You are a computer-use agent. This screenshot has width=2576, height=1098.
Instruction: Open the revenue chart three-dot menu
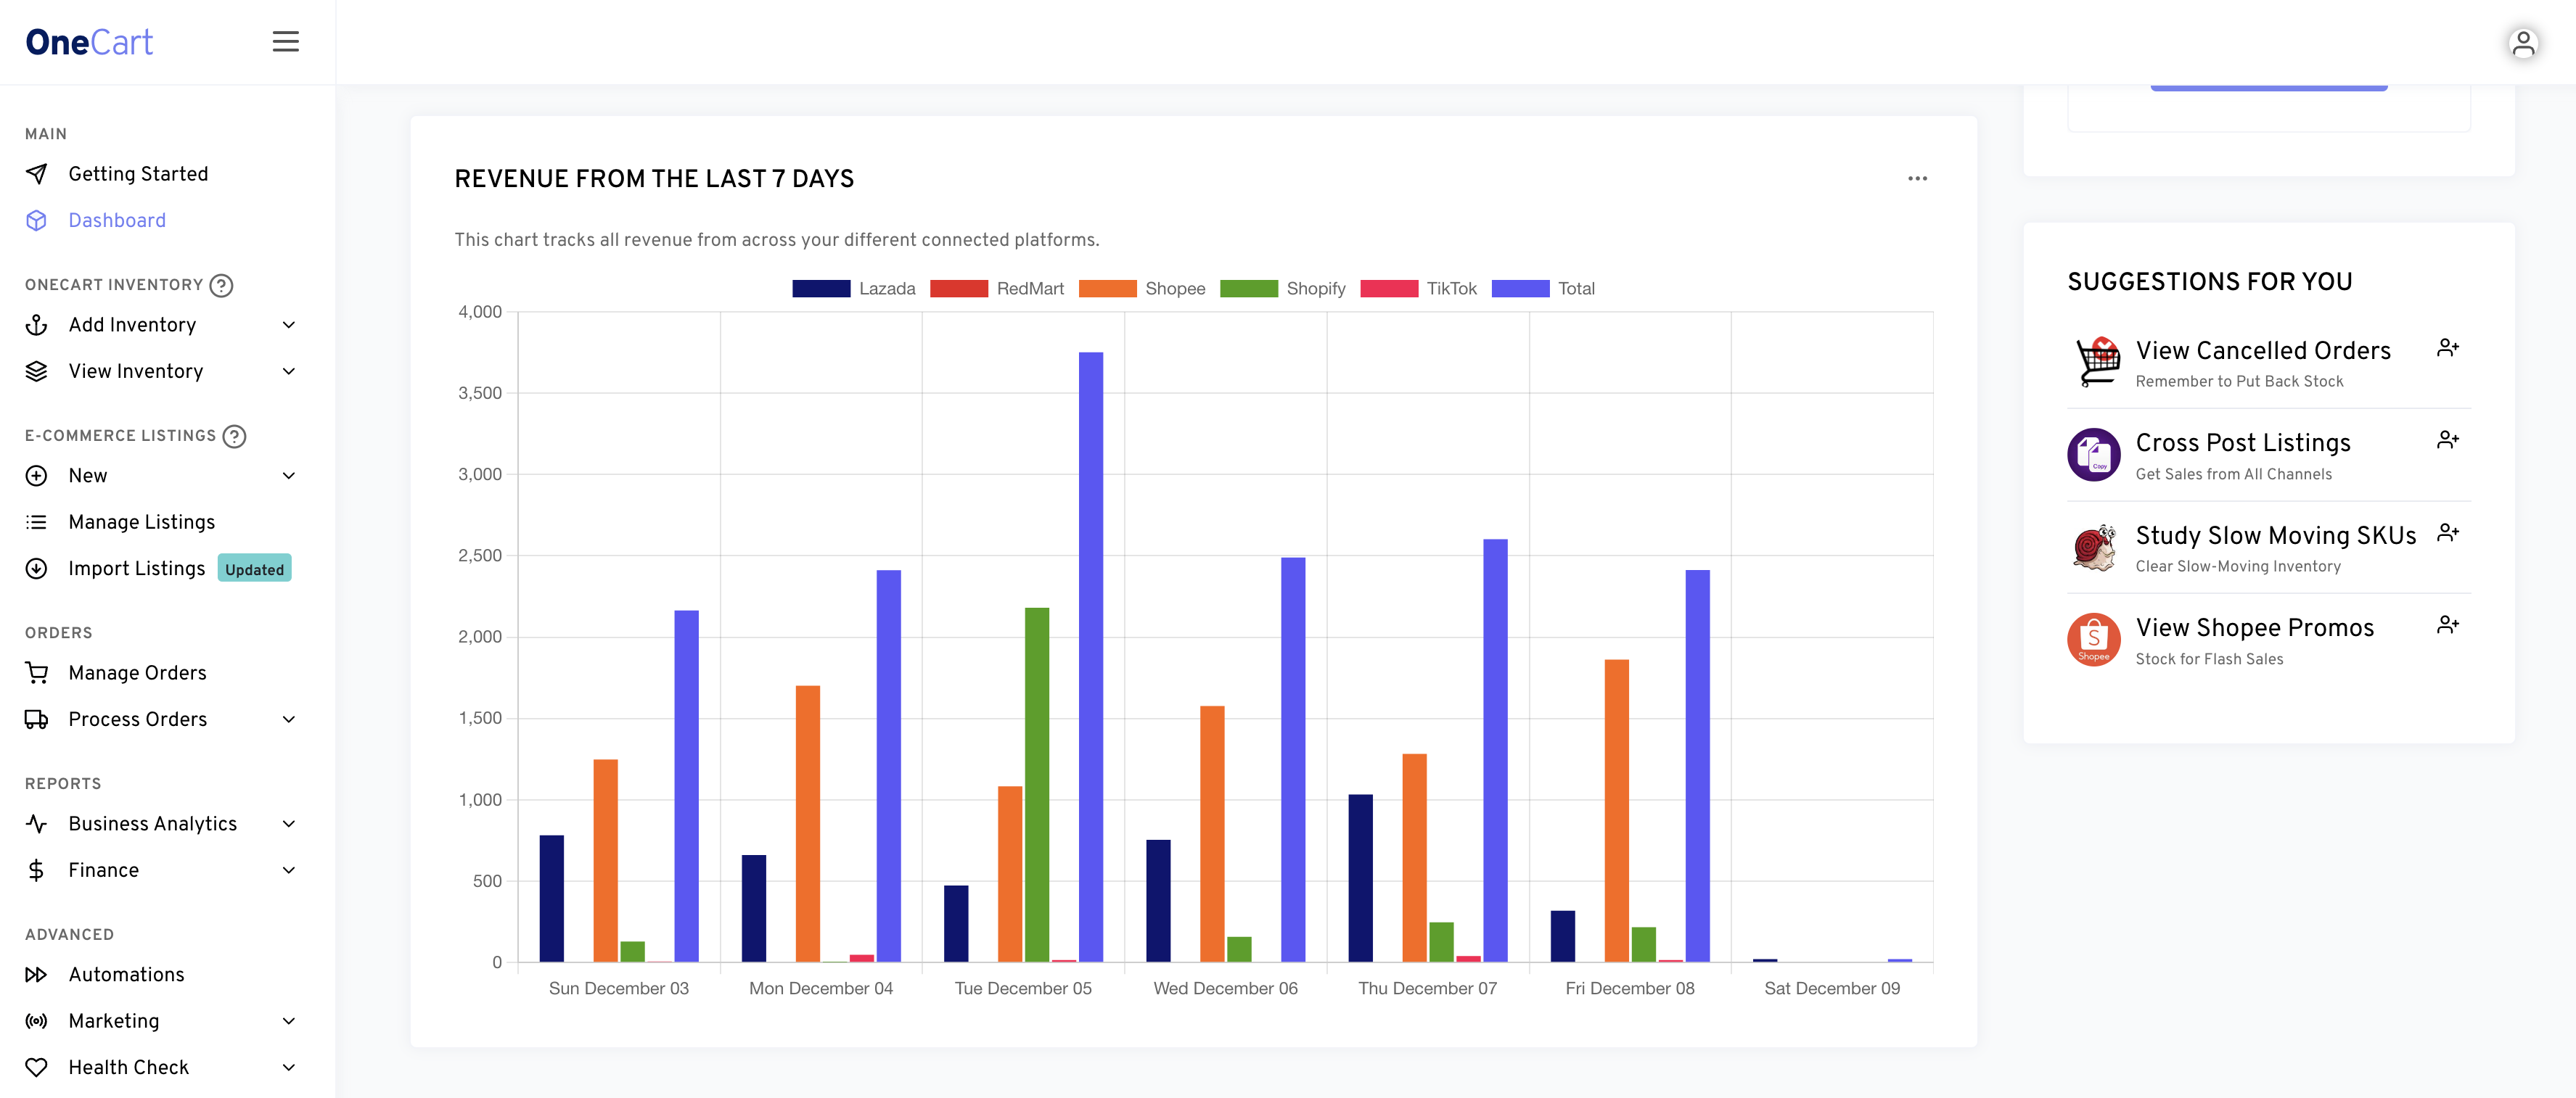(1917, 179)
